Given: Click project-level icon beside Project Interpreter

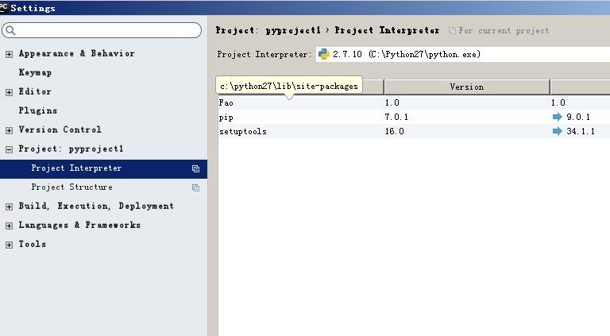Looking at the screenshot, I should (195, 168).
